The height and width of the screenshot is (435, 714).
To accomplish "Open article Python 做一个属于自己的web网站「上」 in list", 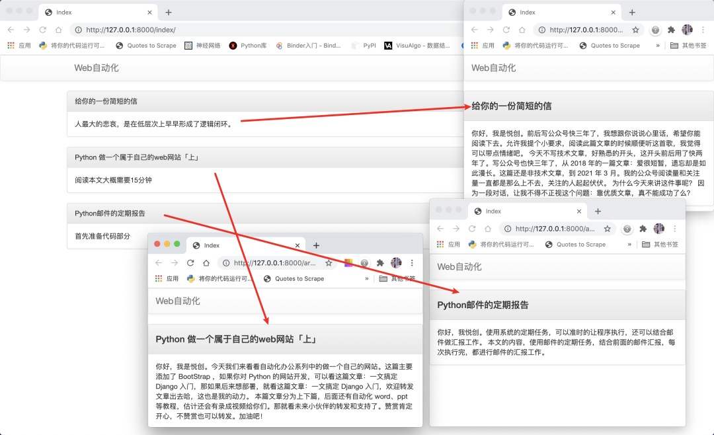I will (137, 157).
